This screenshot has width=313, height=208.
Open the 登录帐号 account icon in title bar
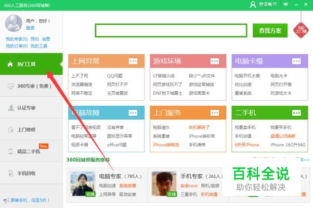[x=253, y=4]
